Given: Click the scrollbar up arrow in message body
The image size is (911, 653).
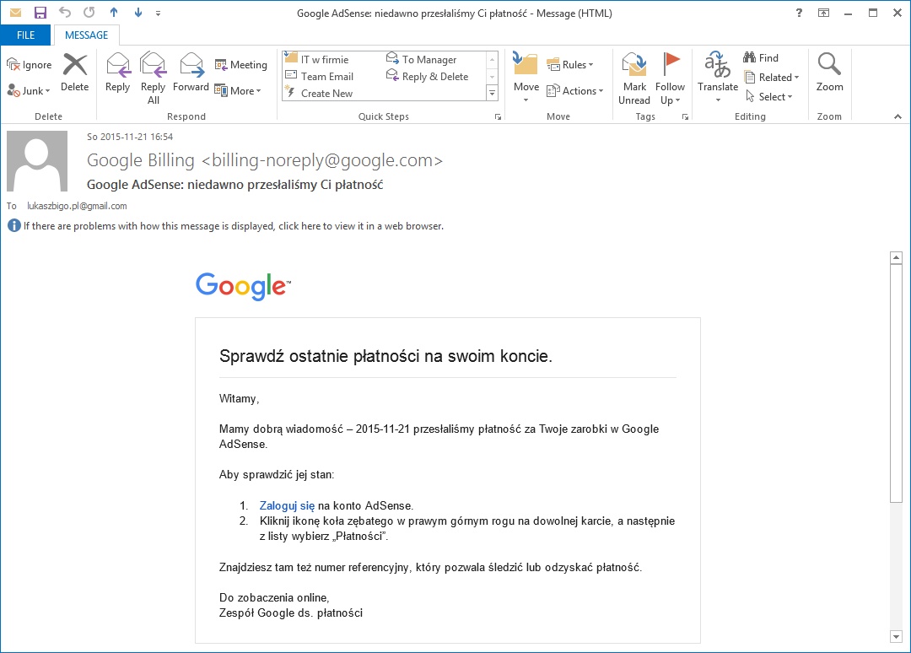Looking at the screenshot, I should (896, 257).
